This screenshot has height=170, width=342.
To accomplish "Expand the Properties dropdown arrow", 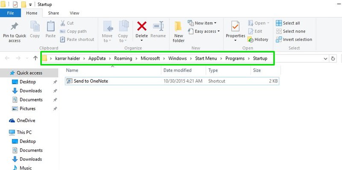I will [x=236, y=40].
